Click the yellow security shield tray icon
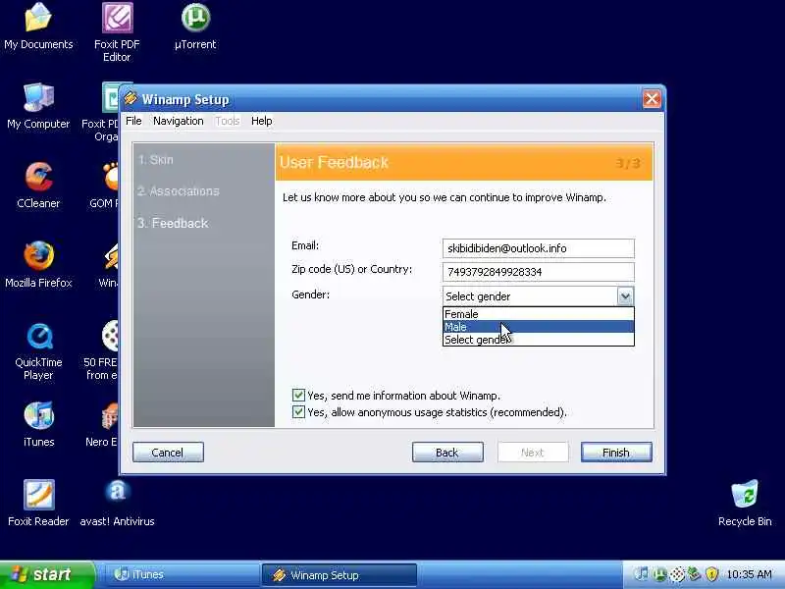Image resolution: width=785 pixels, height=589 pixels. point(711,574)
